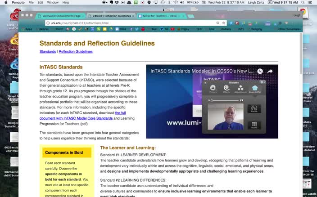Click The Learner and Learning heading
The height and width of the screenshot is (197, 317).
(x=128, y=148)
